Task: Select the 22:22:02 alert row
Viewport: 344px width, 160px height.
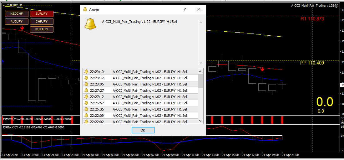Action: (x=140, y=121)
